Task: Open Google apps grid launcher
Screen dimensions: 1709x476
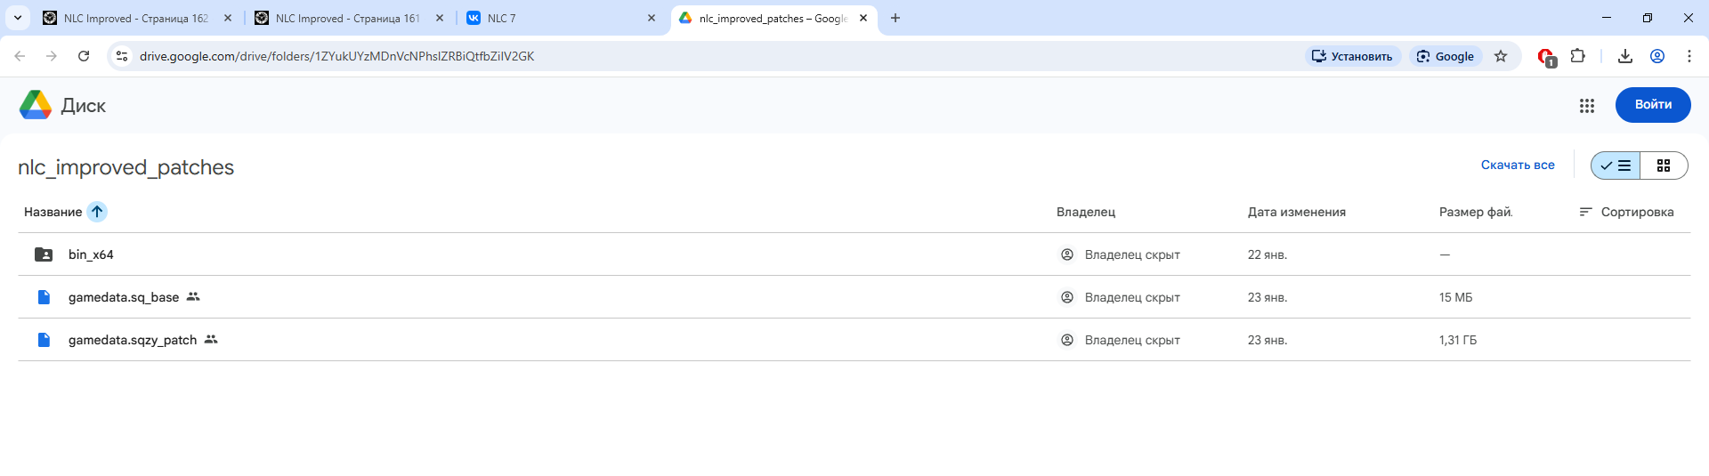Action: coord(1586,106)
